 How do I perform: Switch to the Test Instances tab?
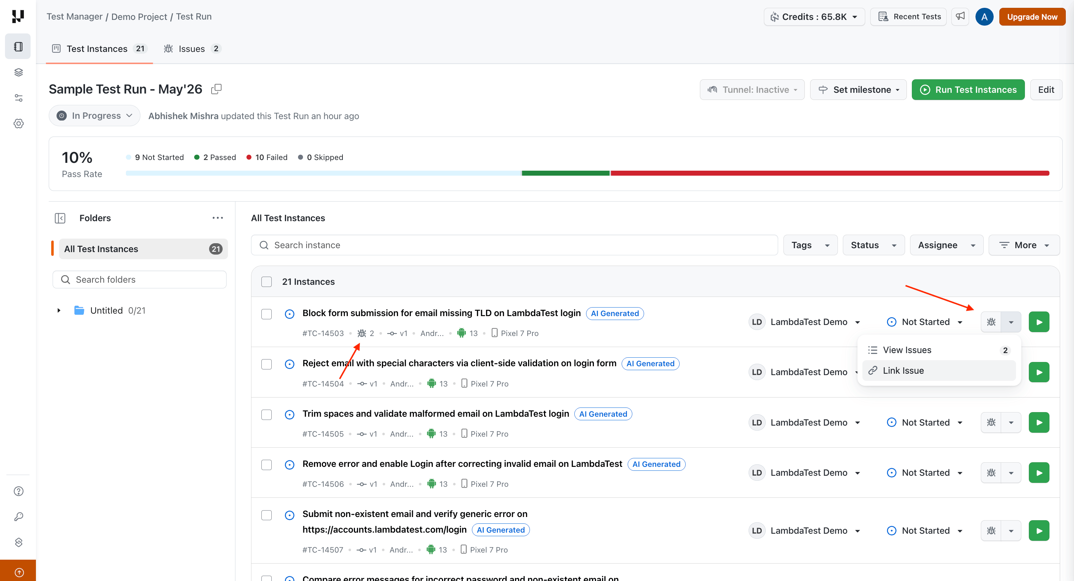(x=99, y=49)
